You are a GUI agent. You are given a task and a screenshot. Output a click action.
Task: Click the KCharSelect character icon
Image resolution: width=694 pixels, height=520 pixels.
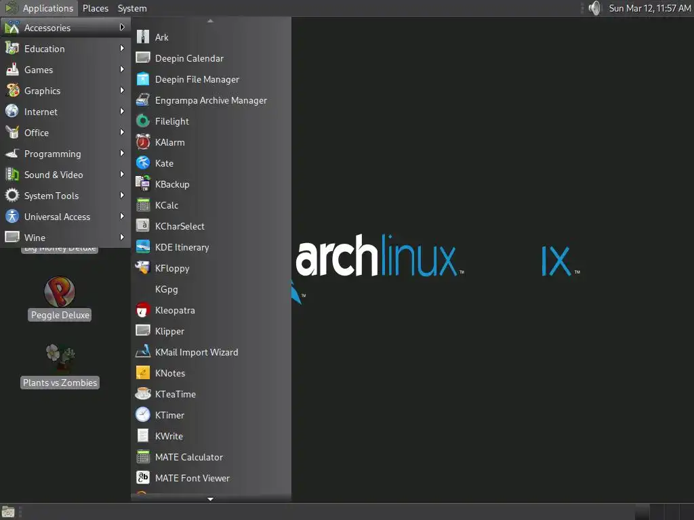[142, 226]
